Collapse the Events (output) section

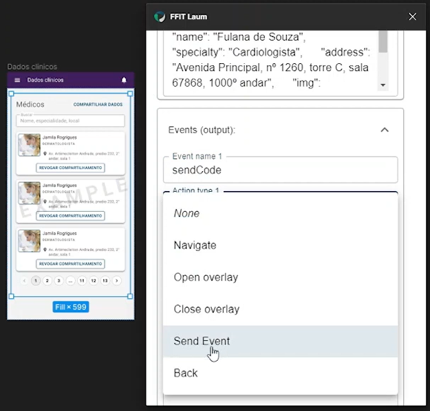385,130
